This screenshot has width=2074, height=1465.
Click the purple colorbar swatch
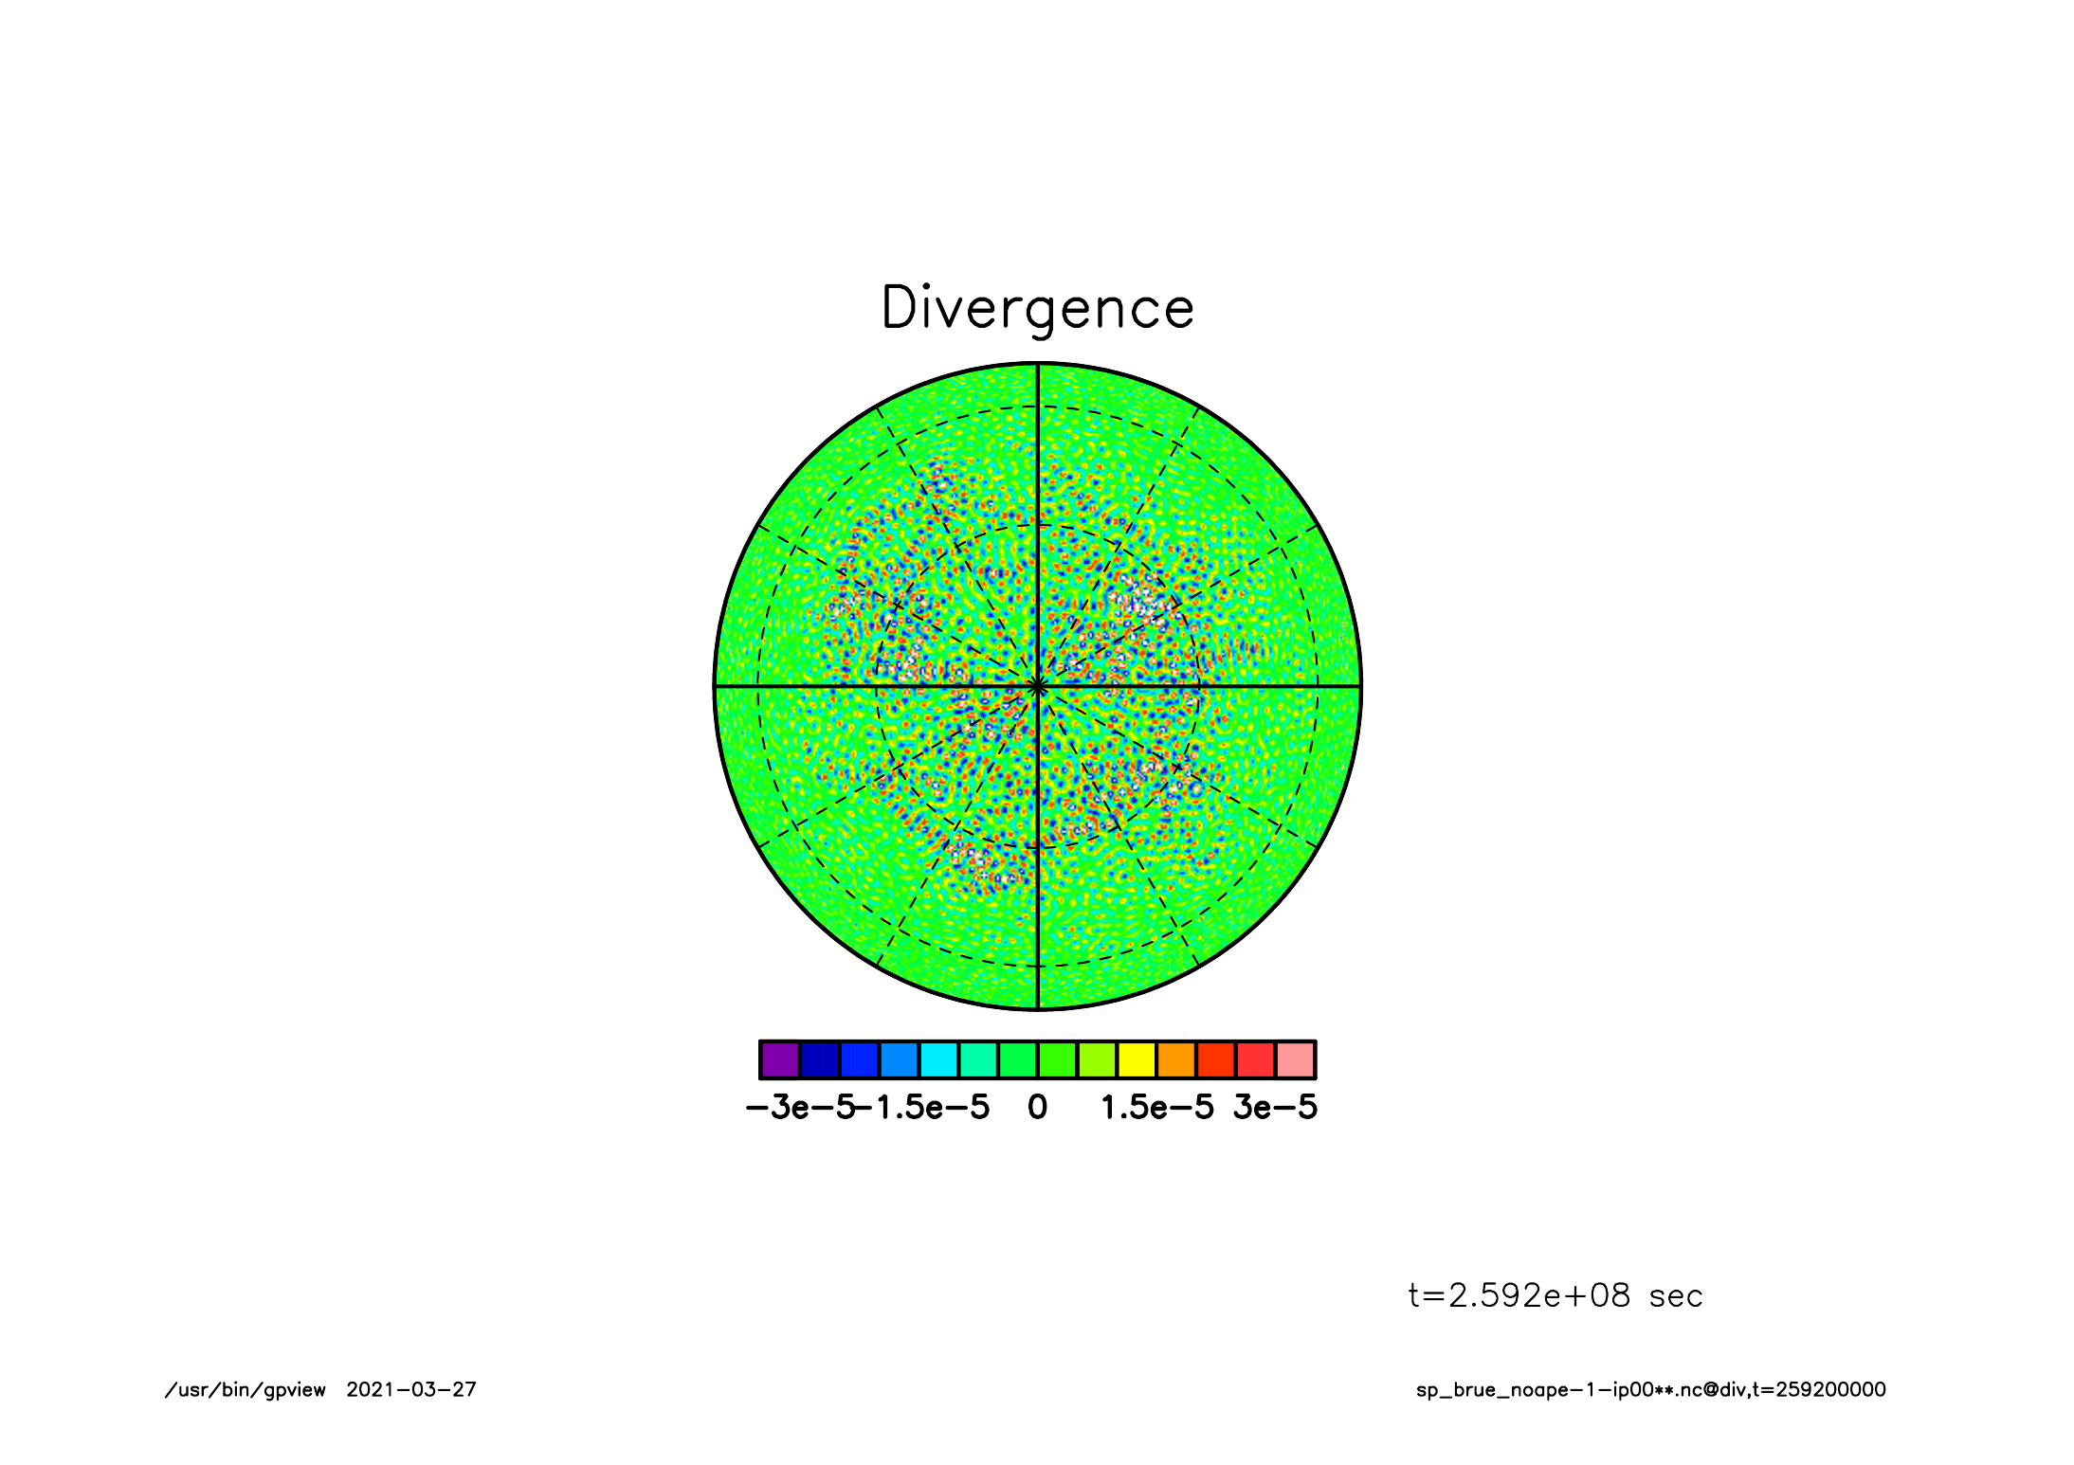(780, 1059)
